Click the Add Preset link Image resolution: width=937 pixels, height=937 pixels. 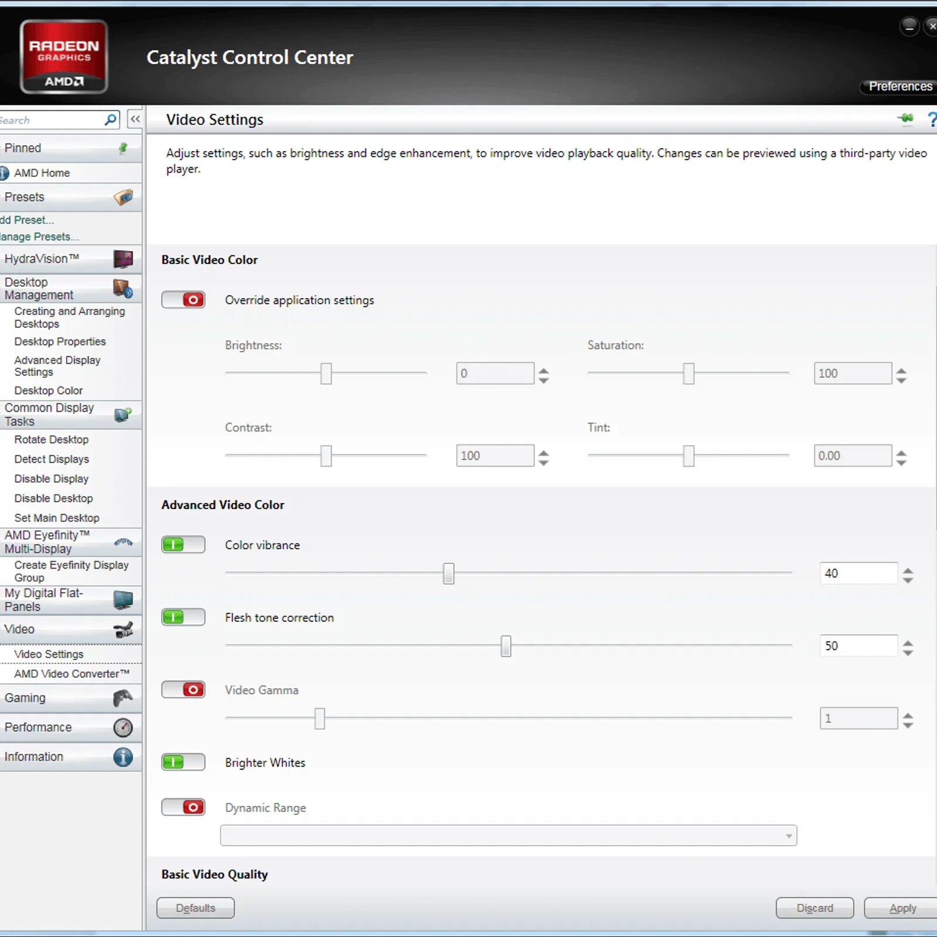tap(27, 220)
